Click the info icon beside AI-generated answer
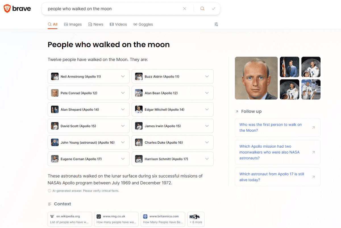 [x=49, y=191]
